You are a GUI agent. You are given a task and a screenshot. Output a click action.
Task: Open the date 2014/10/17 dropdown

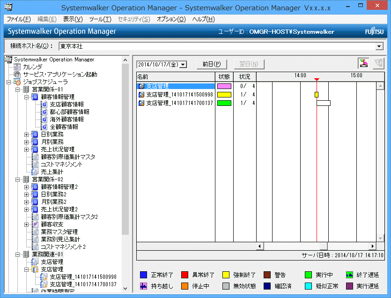coord(183,65)
